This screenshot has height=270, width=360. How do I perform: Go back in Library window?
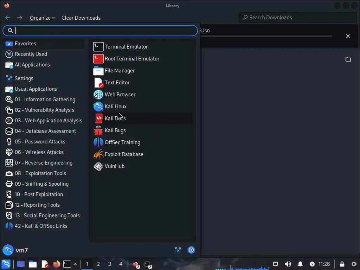(8, 18)
